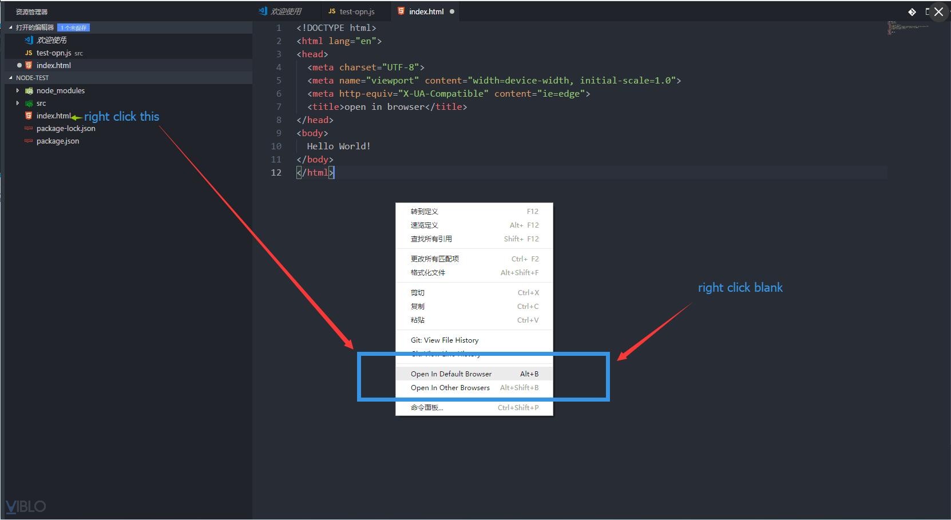Click the green src folder icon
Image resolution: width=951 pixels, height=520 pixels.
(x=29, y=104)
